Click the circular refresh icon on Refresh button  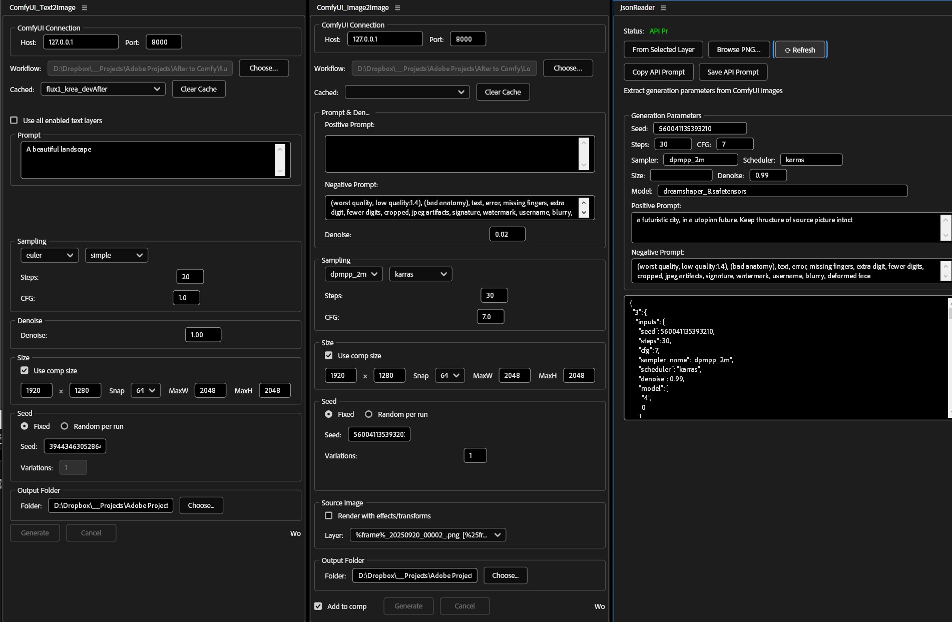787,50
